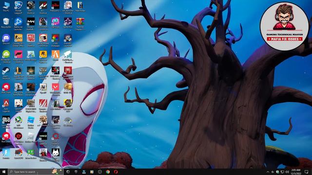Viewport: 312px width, 175px height.
Task: Show hidden system tray icons
Action: pyautogui.click(x=268, y=172)
